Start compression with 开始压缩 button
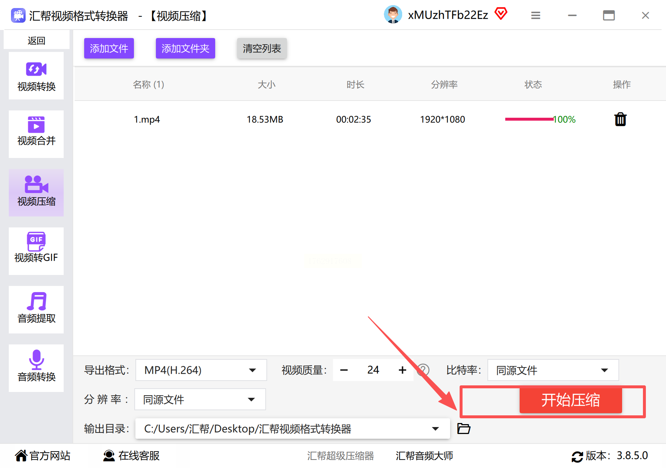This screenshot has height=468, width=666. click(x=570, y=400)
